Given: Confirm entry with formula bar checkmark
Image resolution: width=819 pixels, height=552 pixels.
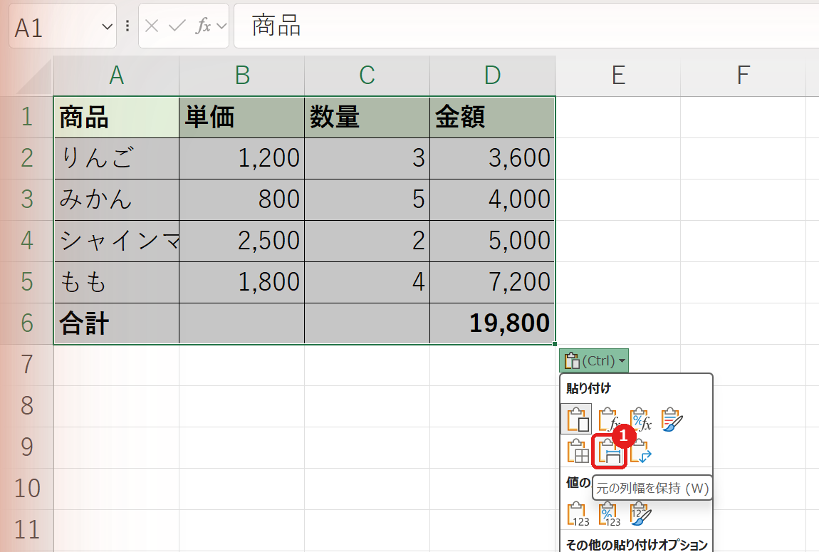Looking at the screenshot, I should tap(177, 26).
